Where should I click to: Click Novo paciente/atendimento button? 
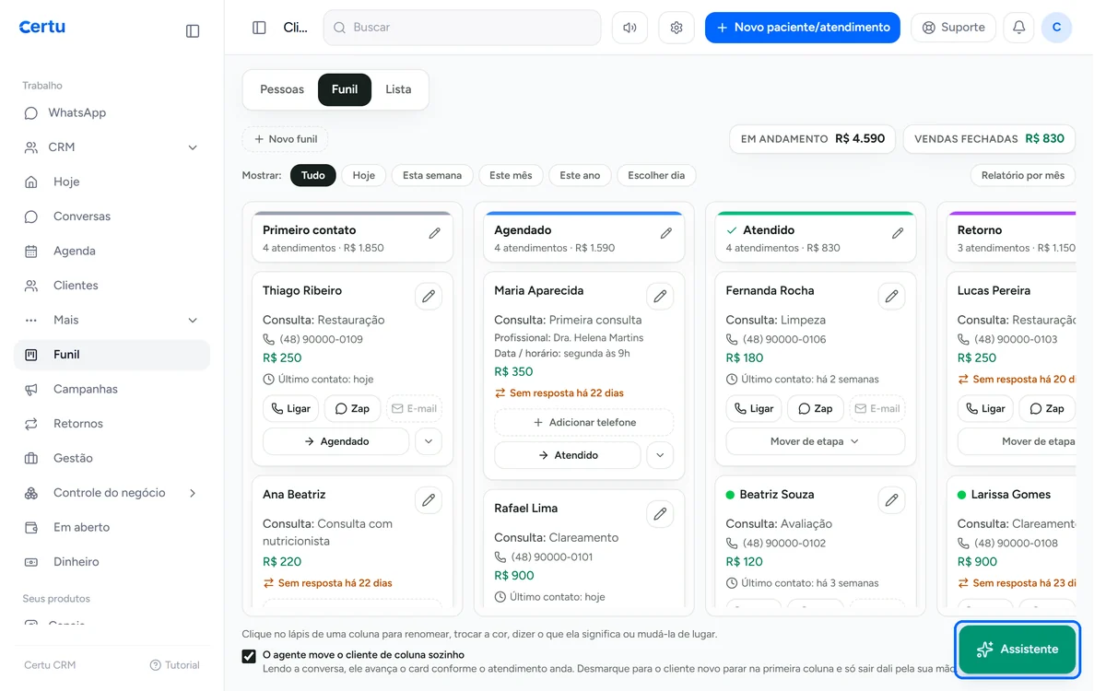pos(803,28)
